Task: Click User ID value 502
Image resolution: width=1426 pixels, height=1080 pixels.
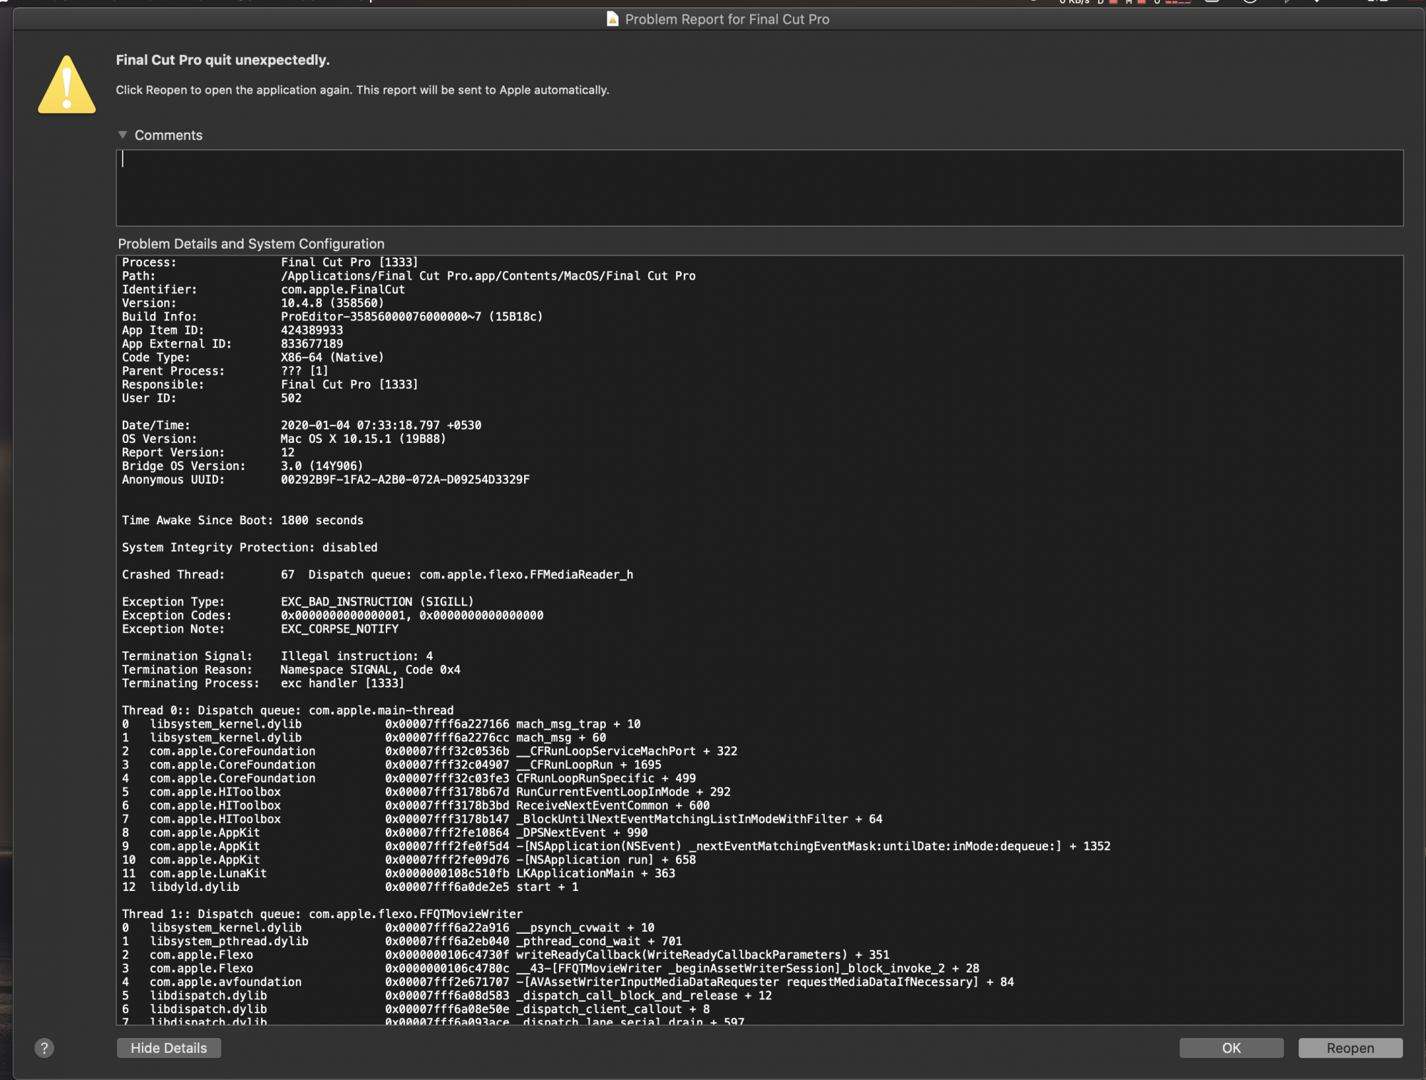Action: 291,398
